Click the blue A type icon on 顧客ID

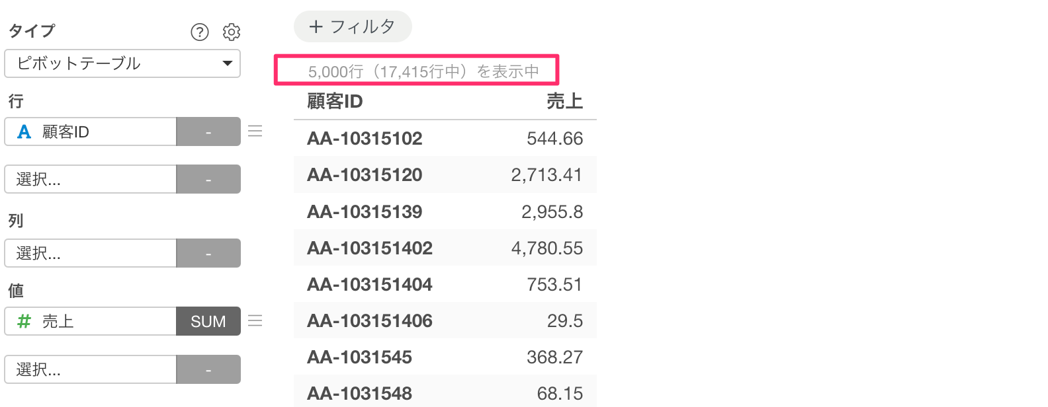pos(24,132)
